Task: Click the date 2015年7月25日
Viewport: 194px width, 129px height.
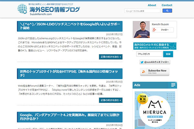Action: 114,82
